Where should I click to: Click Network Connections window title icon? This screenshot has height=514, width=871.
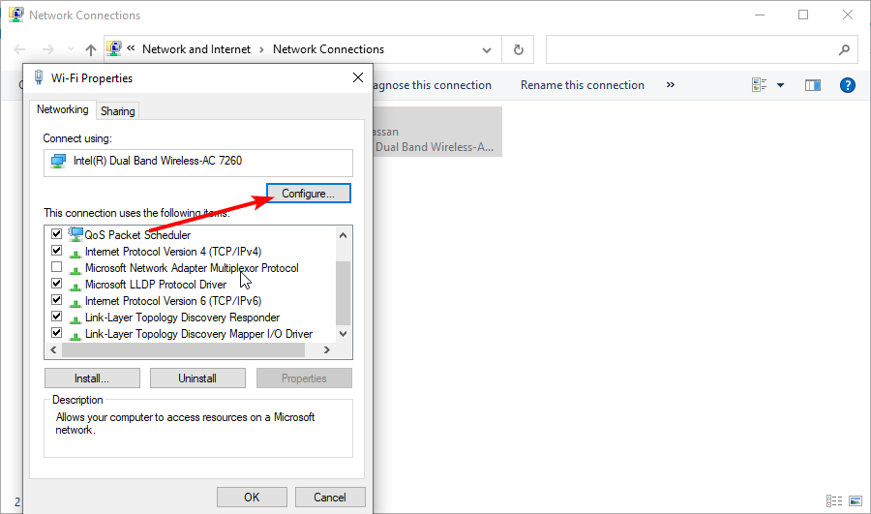point(16,15)
